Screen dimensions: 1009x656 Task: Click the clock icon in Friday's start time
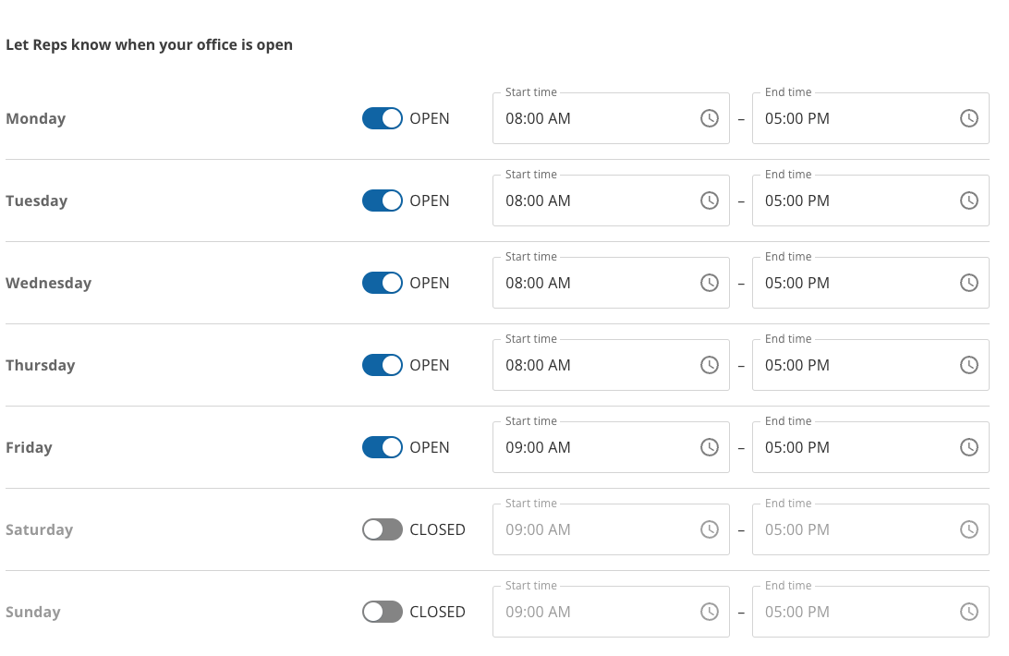point(710,447)
